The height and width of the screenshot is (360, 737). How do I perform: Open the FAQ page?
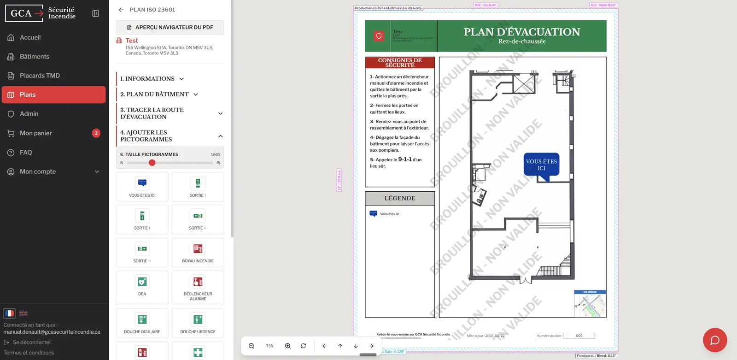click(x=54, y=153)
